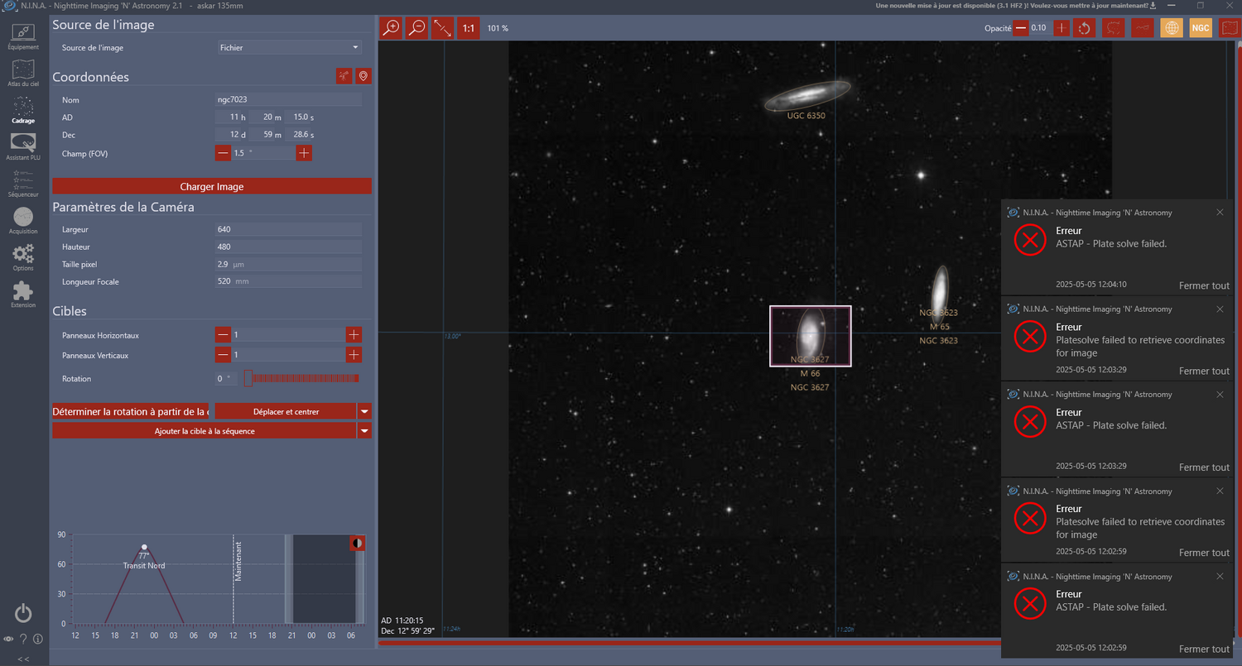Close the 12:03:29 Platesolve coordinates notification

1220,309
